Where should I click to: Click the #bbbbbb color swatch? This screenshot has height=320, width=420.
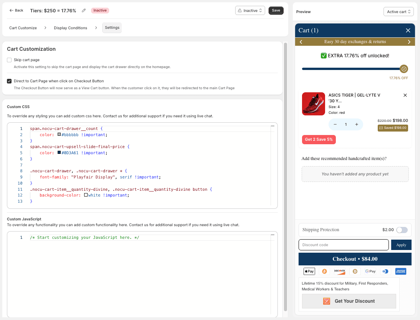[x=59, y=135]
